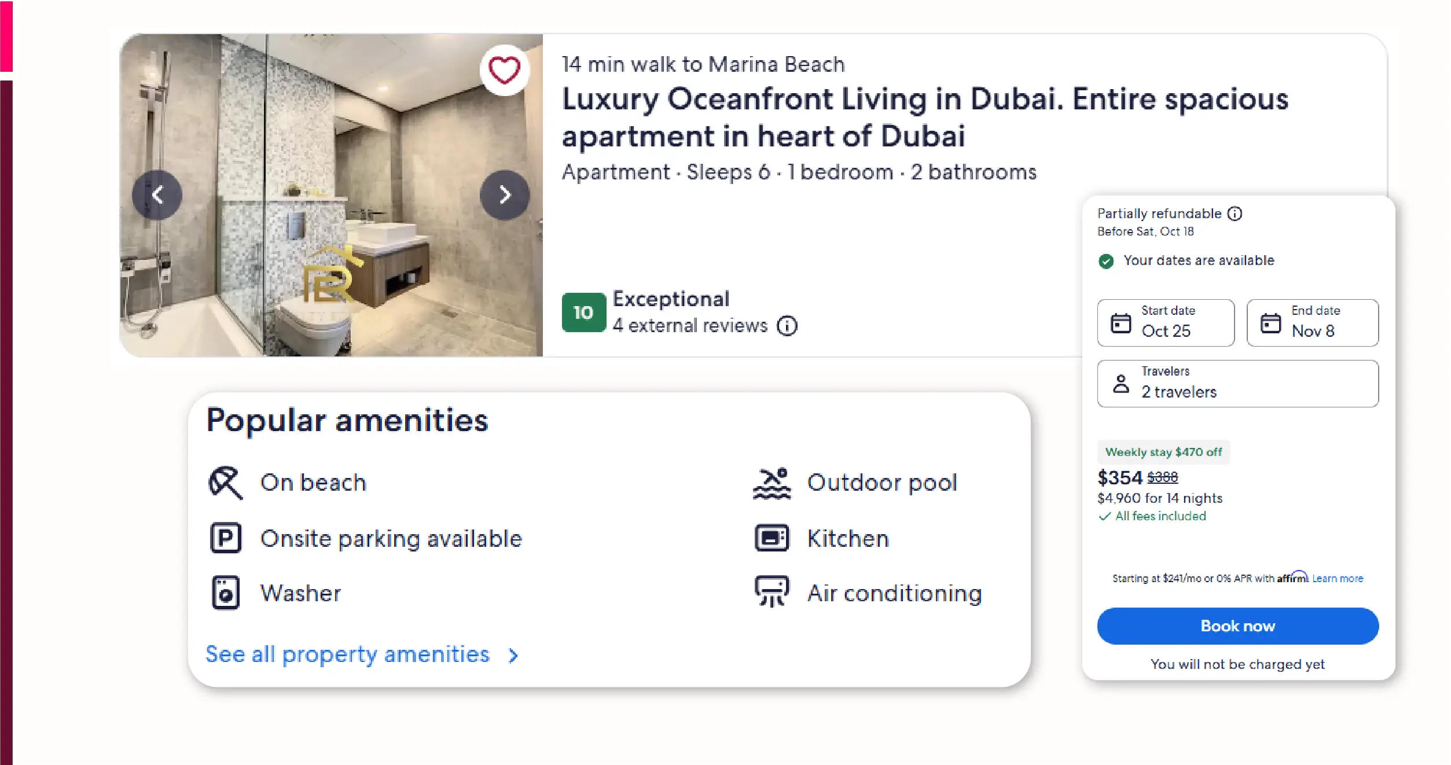
Task: Show previous photo with left arrow
Action: point(157,195)
